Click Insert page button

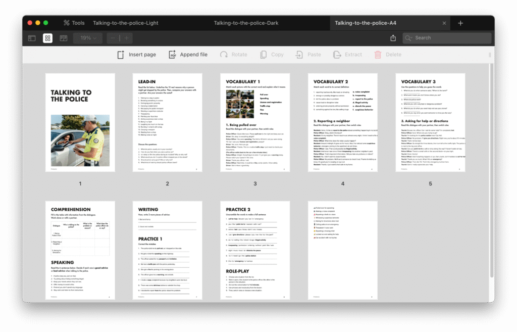[x=137, y=55]
